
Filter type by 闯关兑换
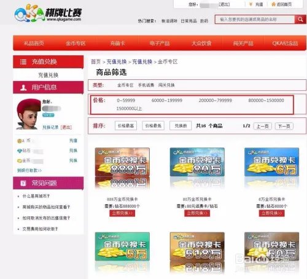pyautogui.click(x=166, y=85)
